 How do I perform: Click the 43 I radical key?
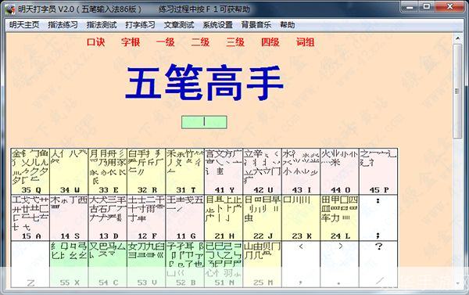click(301, 171)
